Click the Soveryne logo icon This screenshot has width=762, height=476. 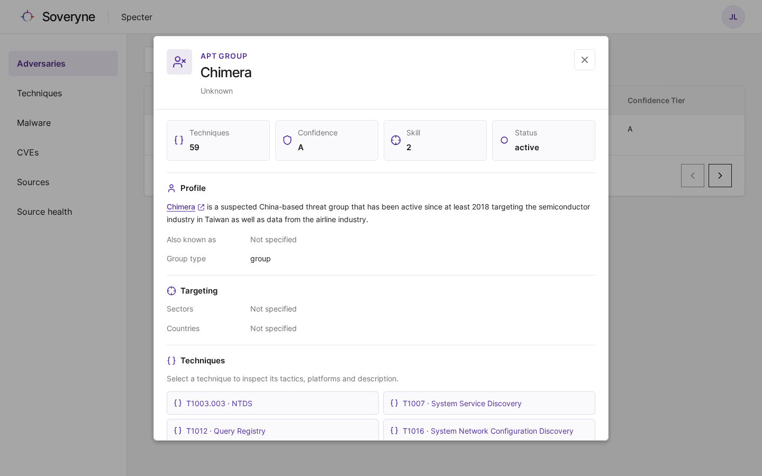pyautogui.click(x=28, y=16)
